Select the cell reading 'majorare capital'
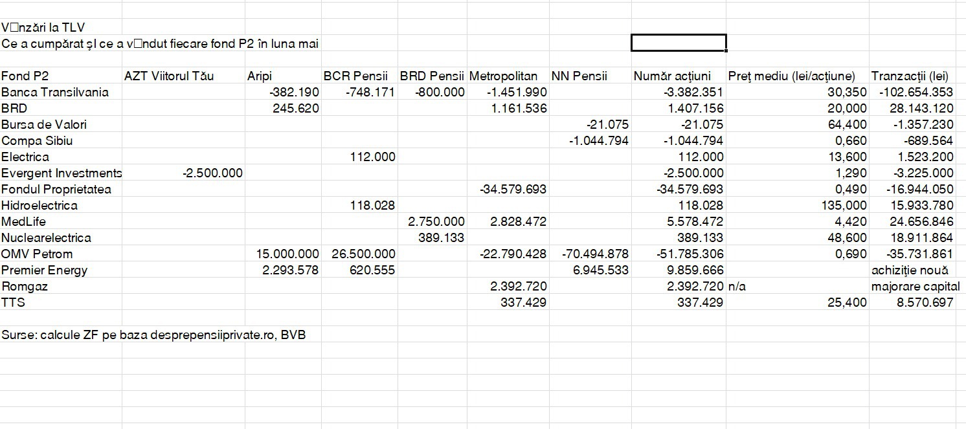 915,286
